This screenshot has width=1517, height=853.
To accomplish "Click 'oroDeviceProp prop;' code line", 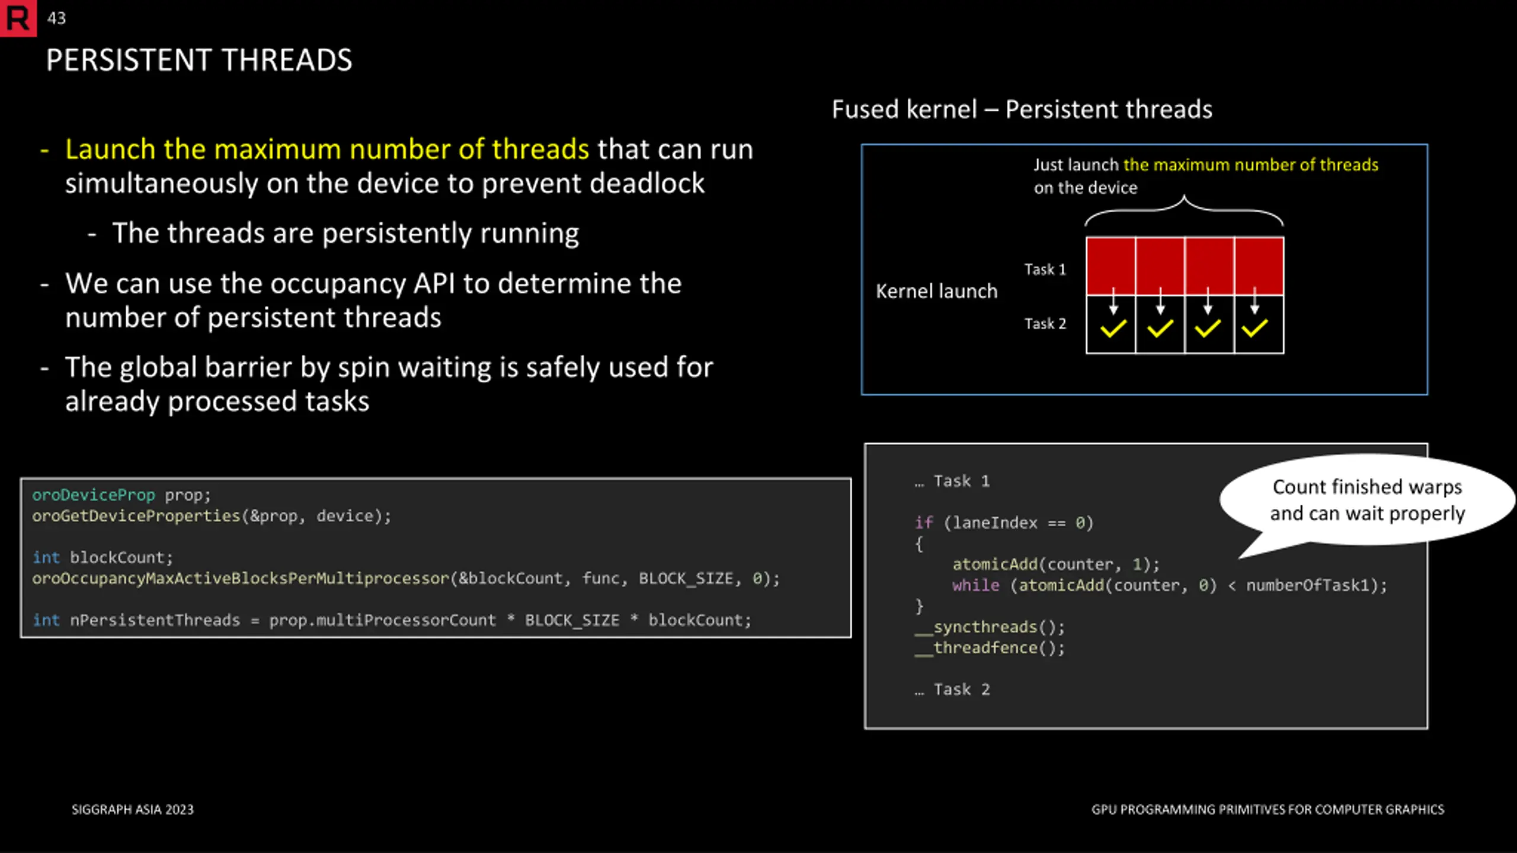I will pyautogui.click(x=121, y=495).
